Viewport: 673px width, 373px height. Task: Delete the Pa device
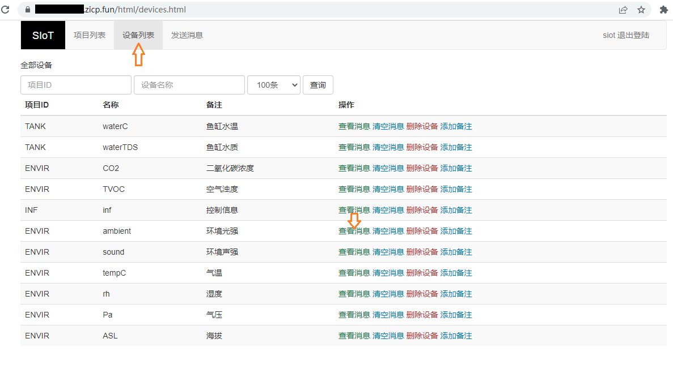point(422,315)
